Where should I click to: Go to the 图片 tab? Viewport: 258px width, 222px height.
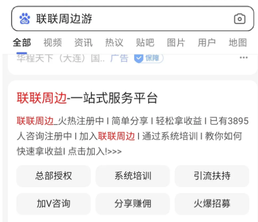coord(176,42)
